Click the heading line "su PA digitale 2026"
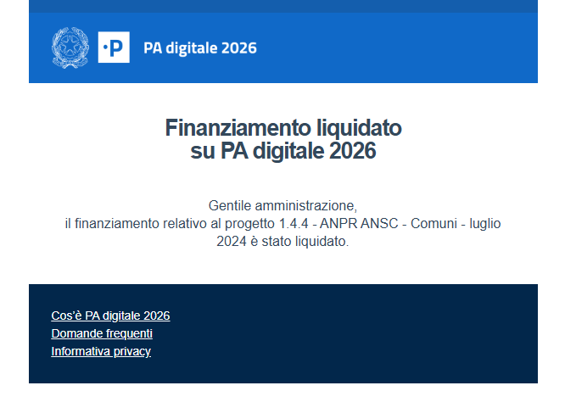 (x=282, y=152)
